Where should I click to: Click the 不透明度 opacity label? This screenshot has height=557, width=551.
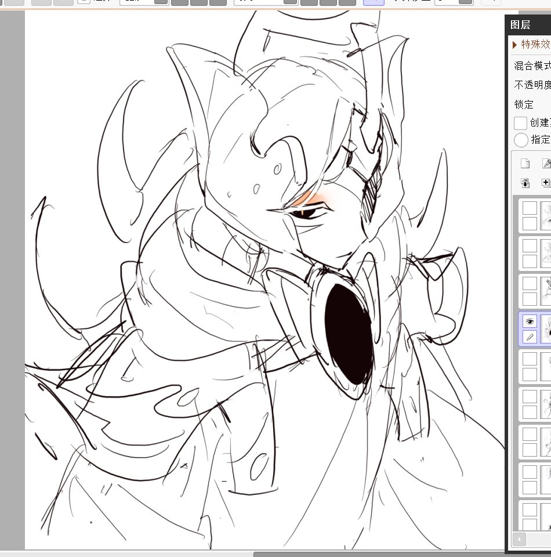[x=532, y=85]
